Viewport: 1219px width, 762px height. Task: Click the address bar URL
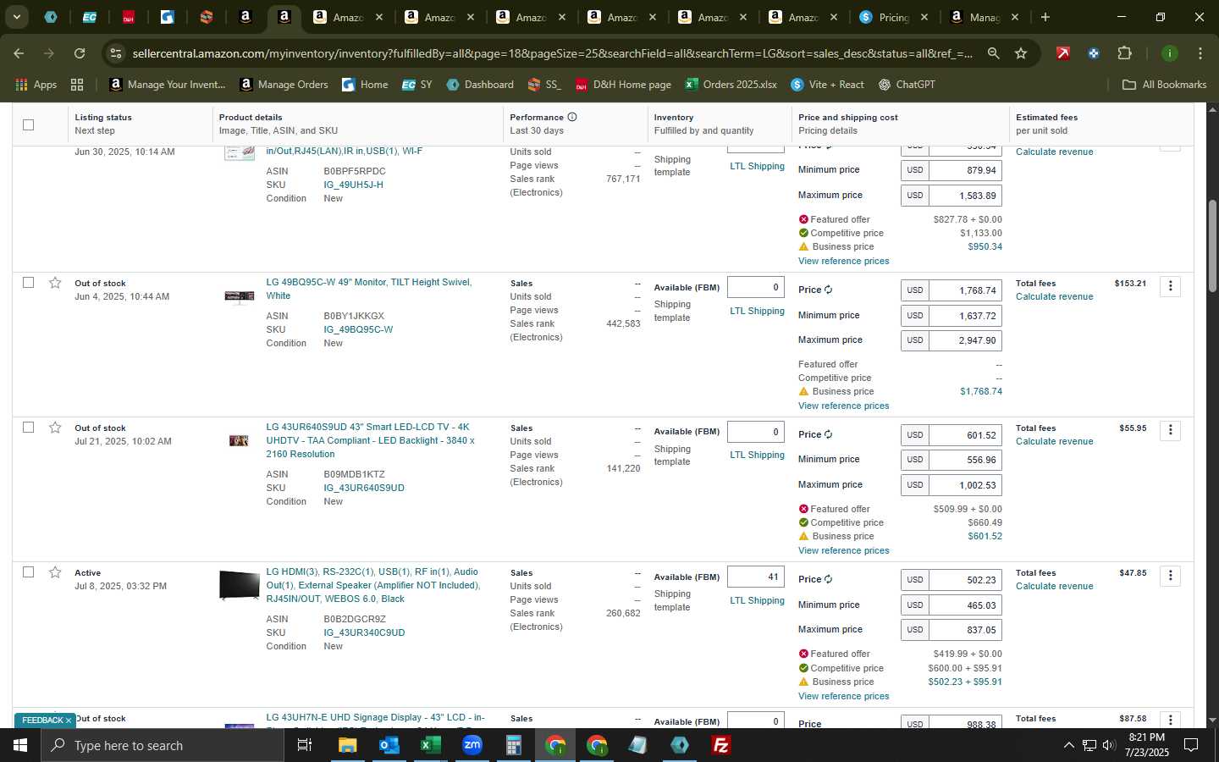552,53
